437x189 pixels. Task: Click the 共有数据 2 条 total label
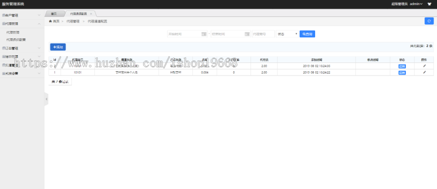tap(421, 46)
